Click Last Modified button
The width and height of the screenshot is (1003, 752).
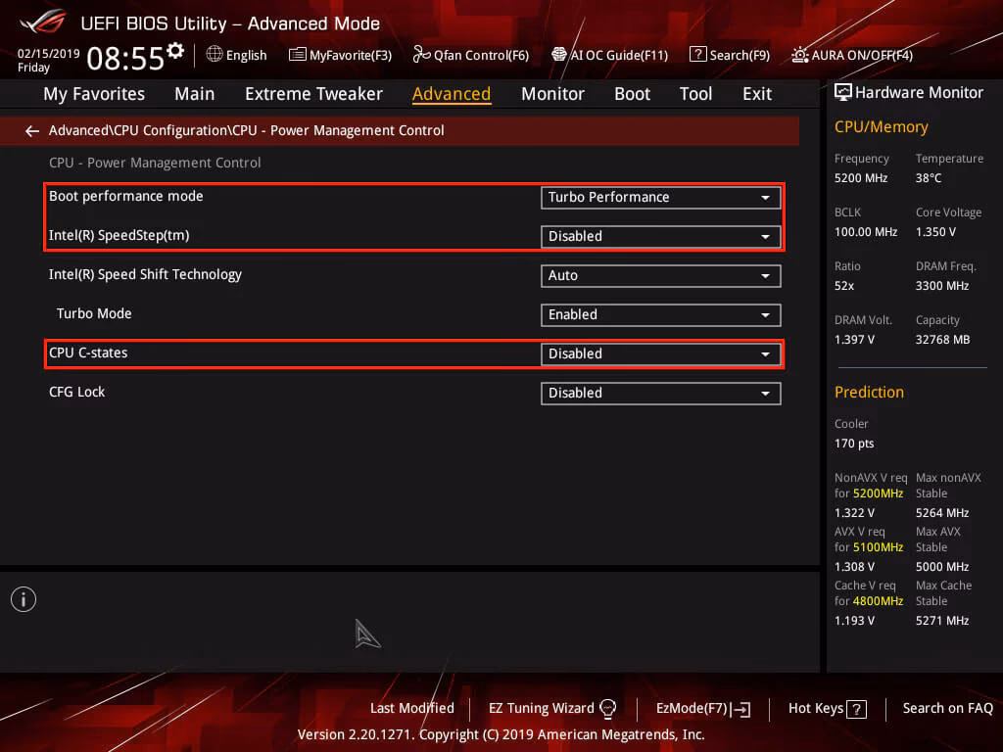coord(412,709)
